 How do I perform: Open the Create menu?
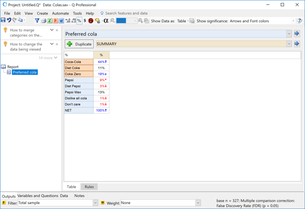pyautogui.click(x=42, y=13)
